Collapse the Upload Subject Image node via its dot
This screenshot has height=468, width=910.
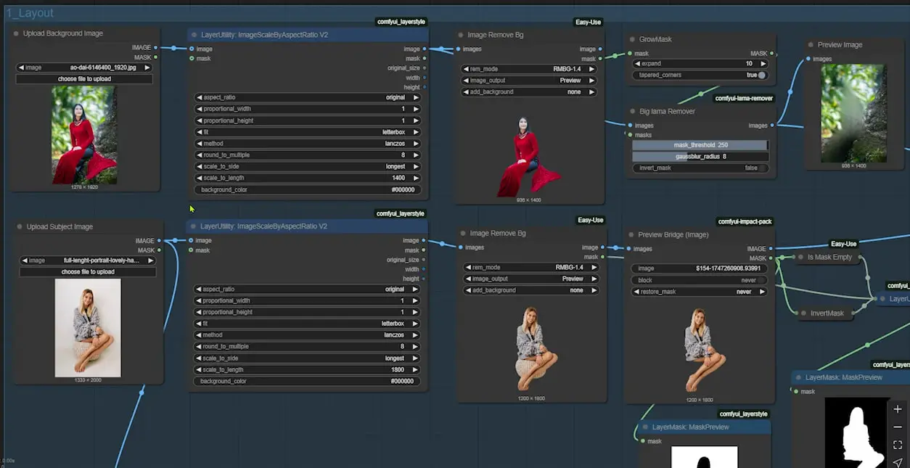(x=20, y=226)
